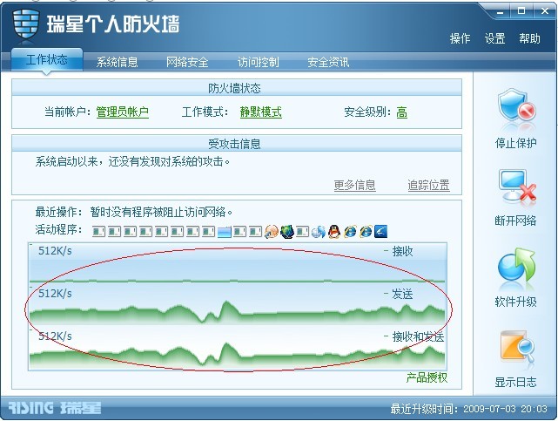Select generic program icon between the two globe icons

[x=302, y=232]
